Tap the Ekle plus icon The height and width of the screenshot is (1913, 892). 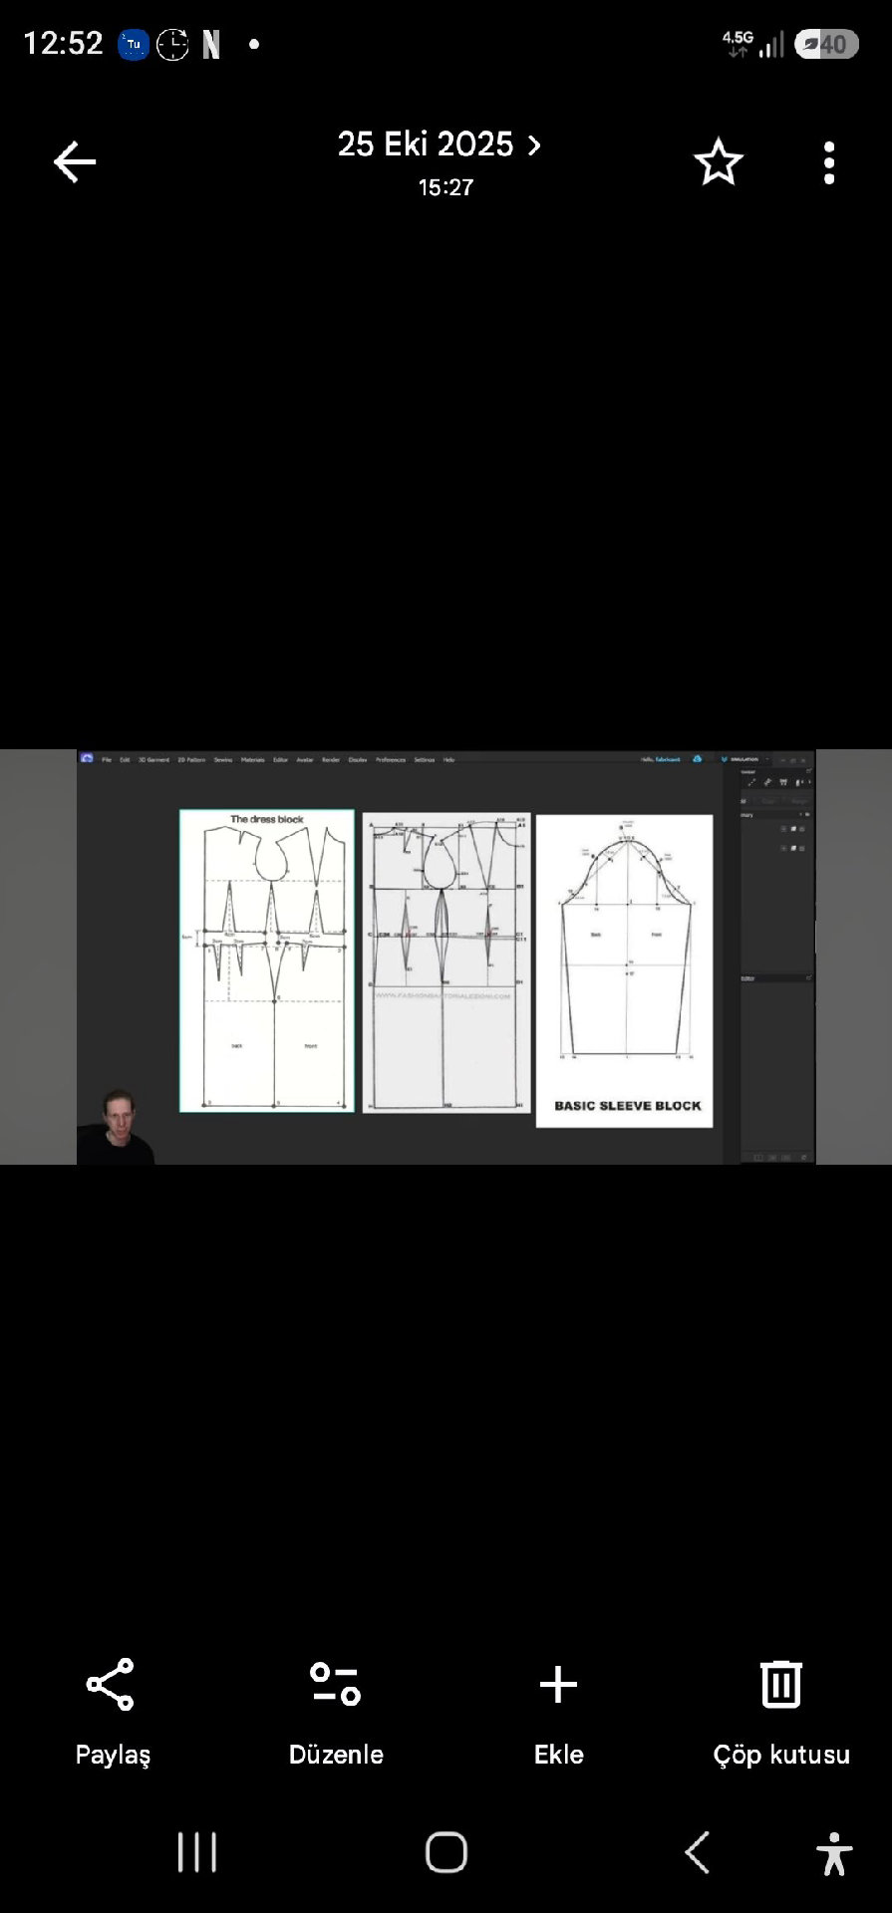pyautogui.click(x=558, y=1685)
